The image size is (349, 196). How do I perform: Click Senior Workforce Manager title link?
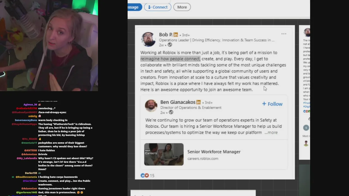214,152
